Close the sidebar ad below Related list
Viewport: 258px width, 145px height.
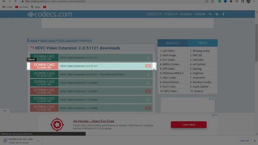coord(213,99)
